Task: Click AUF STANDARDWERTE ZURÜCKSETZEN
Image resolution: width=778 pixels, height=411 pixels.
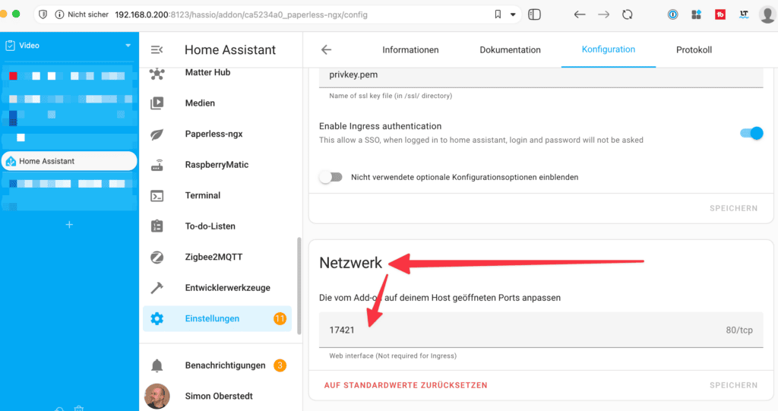Action: (406, 385)
